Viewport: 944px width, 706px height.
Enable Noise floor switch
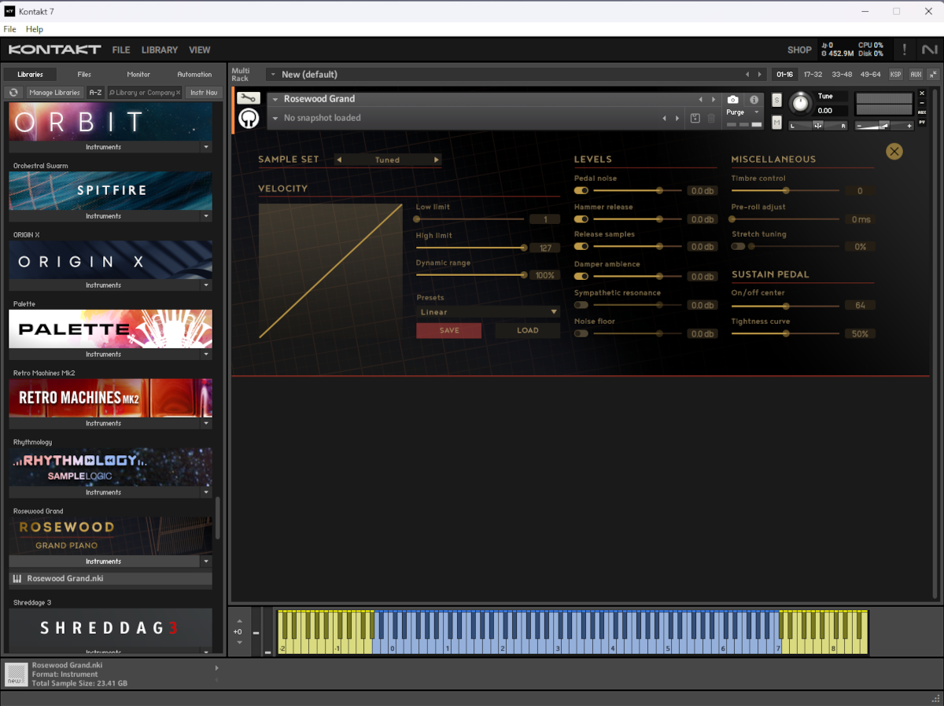pyautogui.click(x=581, y=333)
